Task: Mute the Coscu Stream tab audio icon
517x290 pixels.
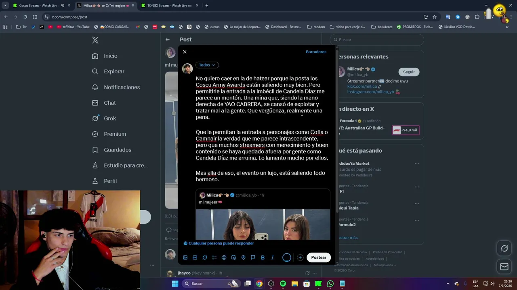Action: [62, 6]
